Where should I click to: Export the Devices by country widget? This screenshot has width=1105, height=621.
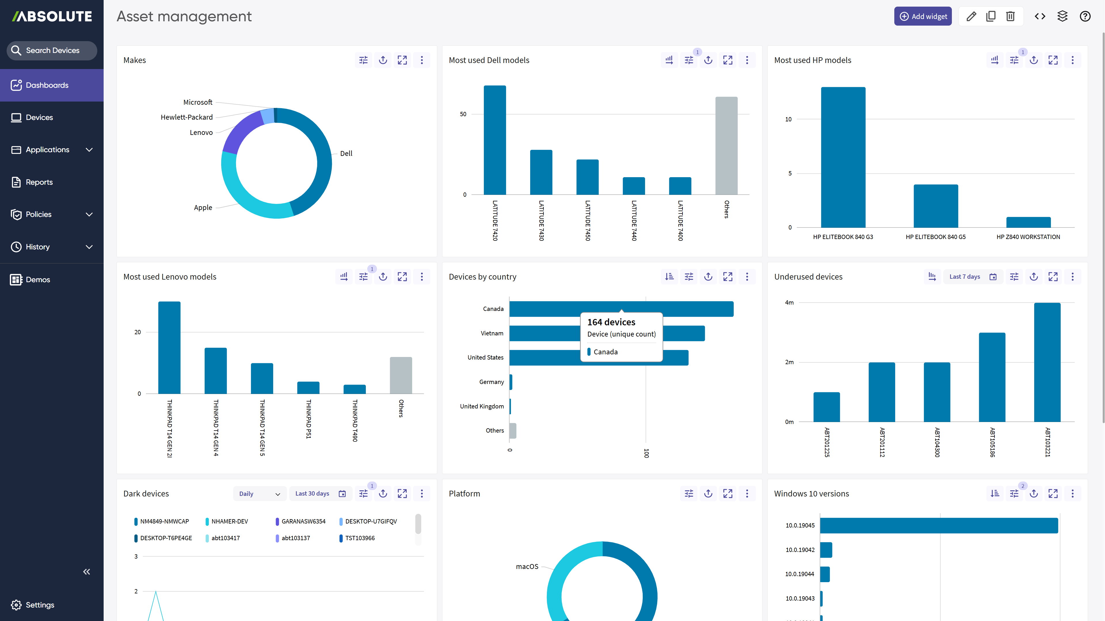tap(708, 277)
